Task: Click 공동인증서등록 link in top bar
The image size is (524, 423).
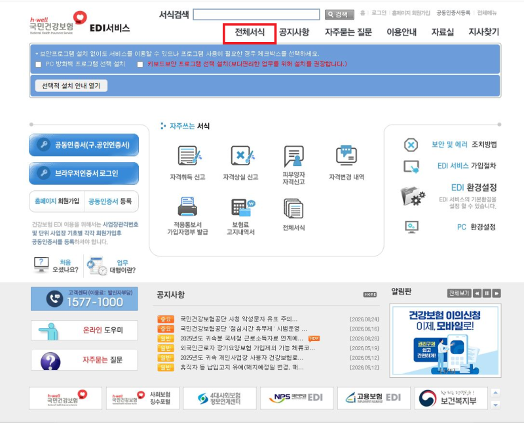Action: 453,12
